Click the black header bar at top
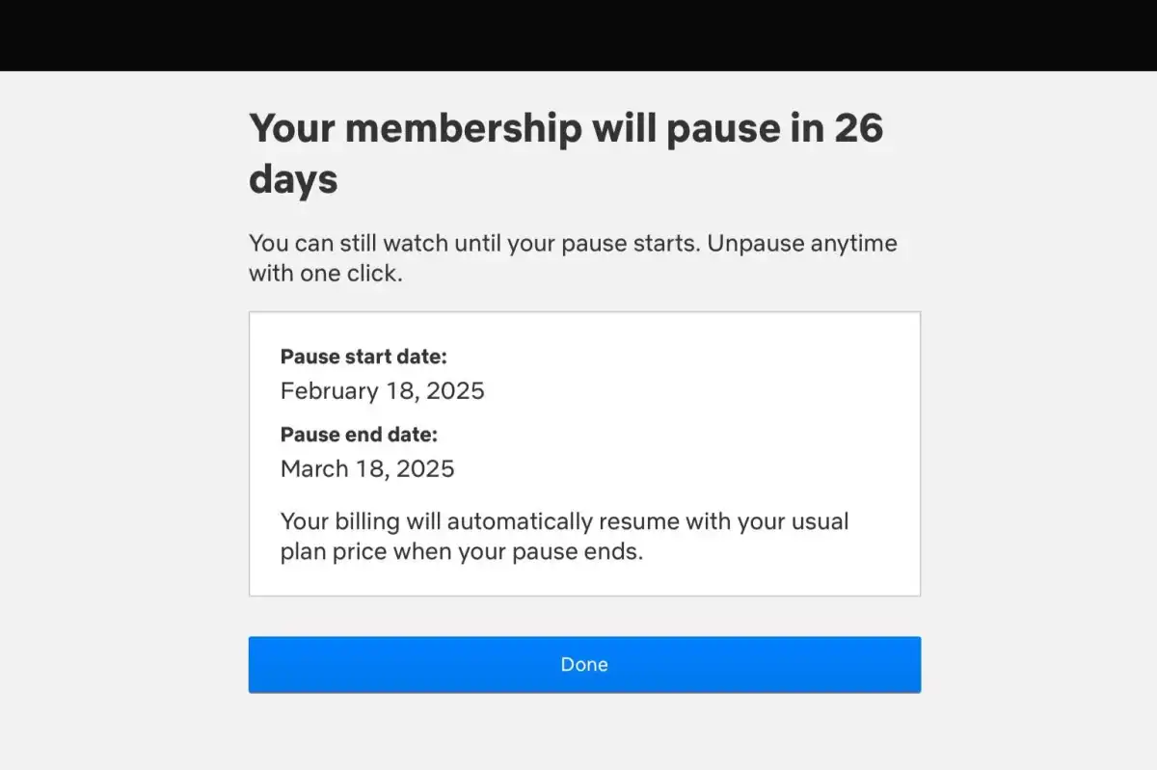This screenshot has height=770, width=1157. pos(578,35)
